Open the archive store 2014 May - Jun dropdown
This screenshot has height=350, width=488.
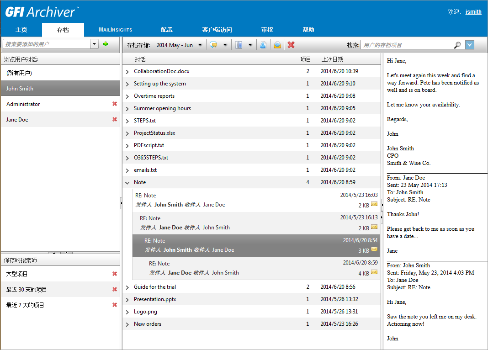coord(200,45)
